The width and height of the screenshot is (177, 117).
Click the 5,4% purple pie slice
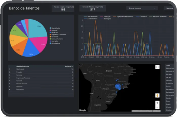[x=21, y=27]
